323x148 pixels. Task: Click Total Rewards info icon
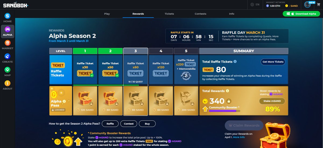(227, 91)
